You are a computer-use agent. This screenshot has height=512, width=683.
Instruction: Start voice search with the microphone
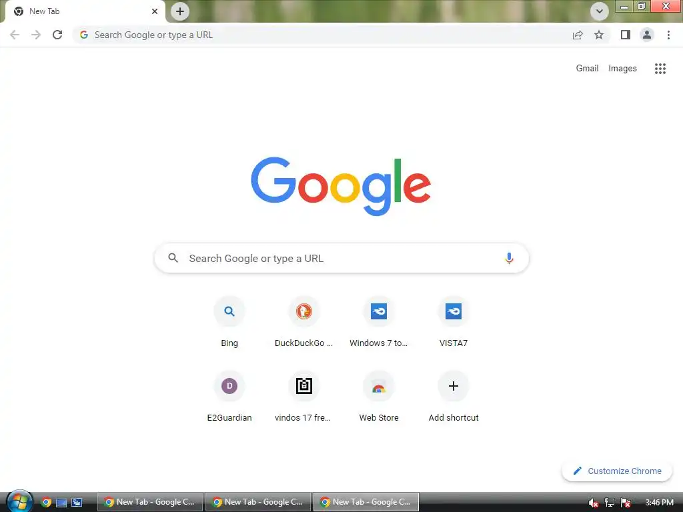(509, 258)
